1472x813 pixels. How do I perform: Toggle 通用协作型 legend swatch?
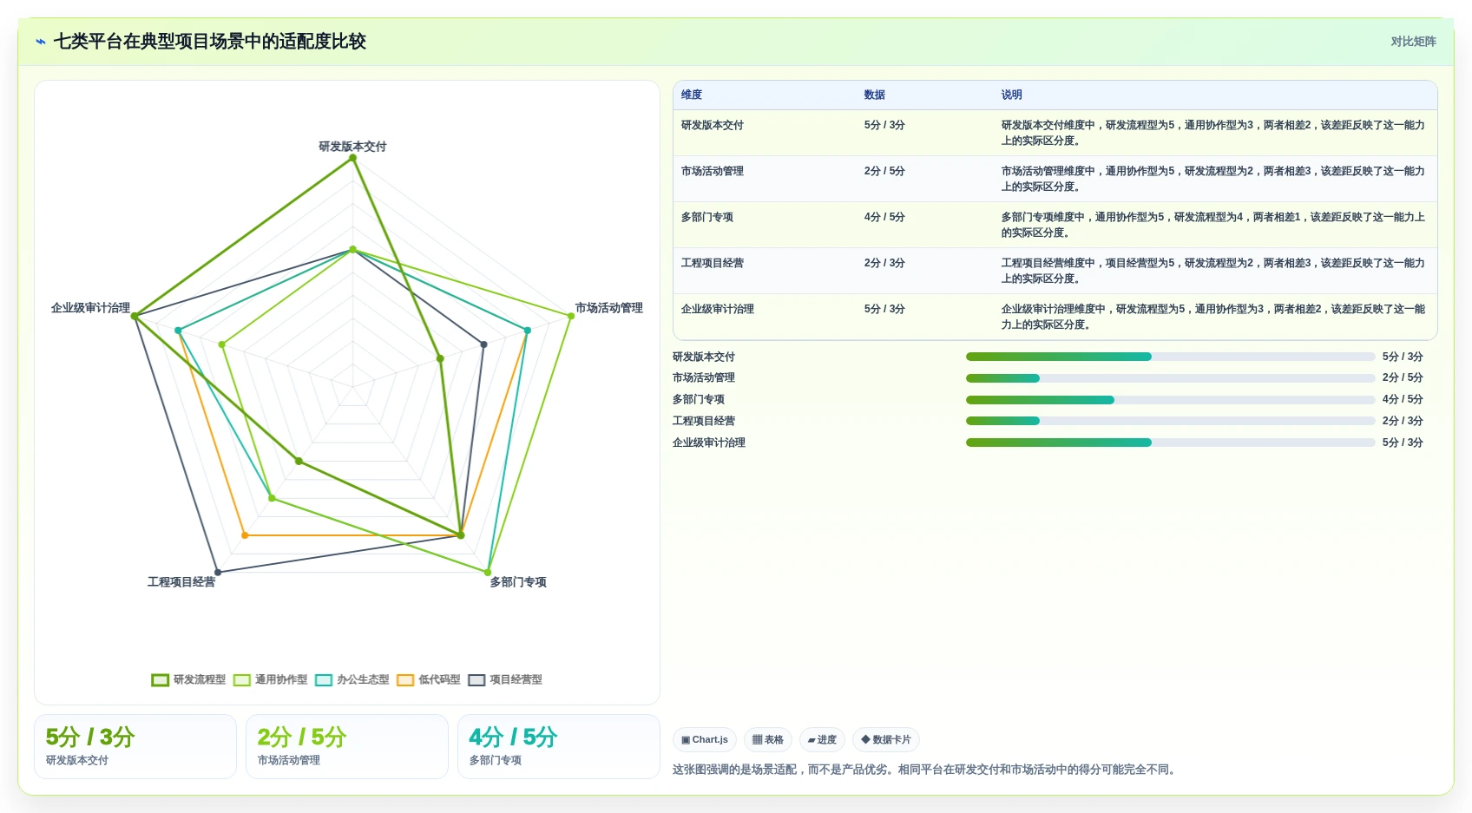click(x=242, y=680)
